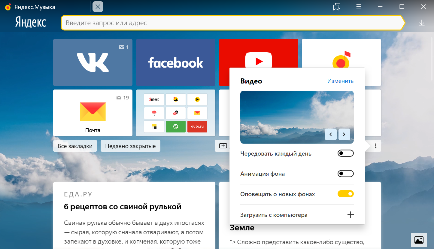
Task: Open the small mail envelope icon in folder
Action: (197, 113)
